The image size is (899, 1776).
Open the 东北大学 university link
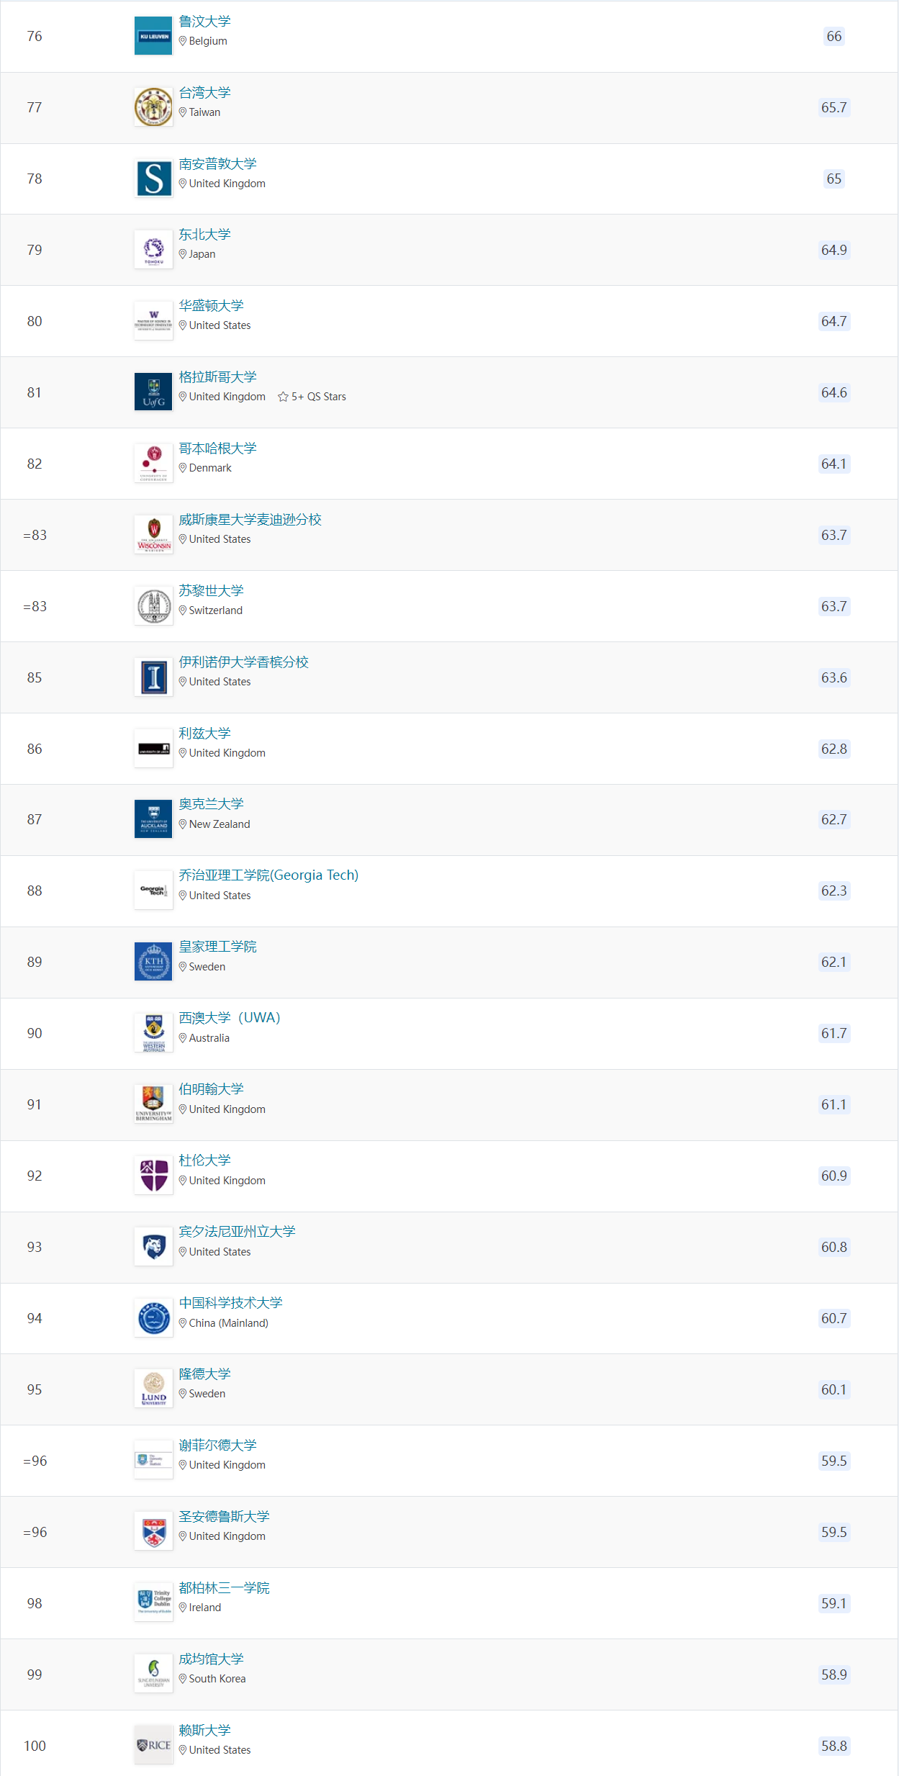(x=204, y=235)
